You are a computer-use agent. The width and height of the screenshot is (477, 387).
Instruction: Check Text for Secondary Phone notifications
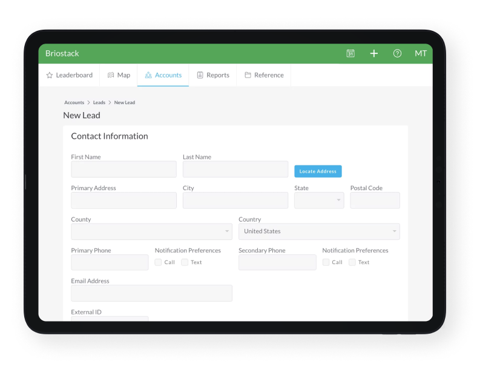coord(352,262)
